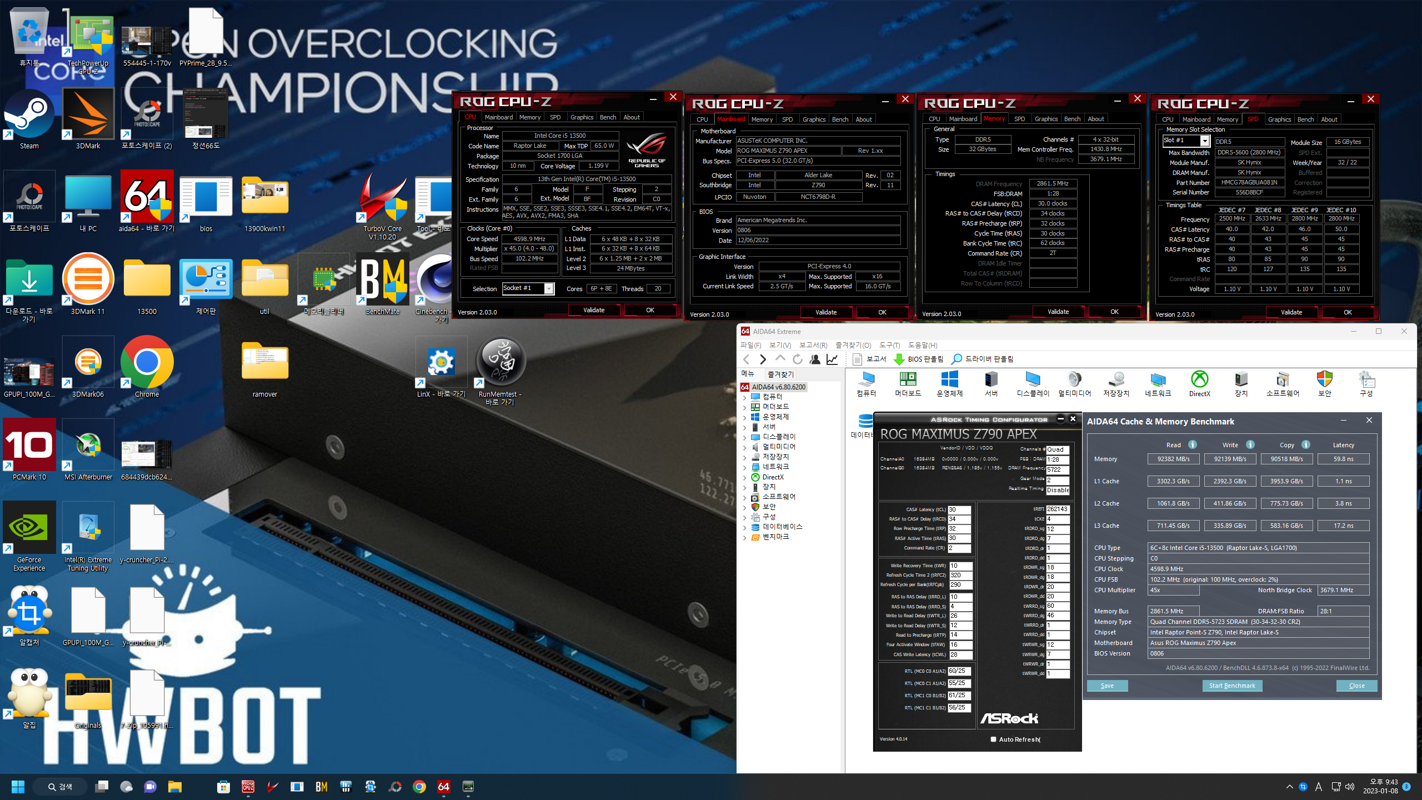Viewport: 1422px width, 800px height.
Task: Open Steam desktop shortcut
Action: (29, 119)
